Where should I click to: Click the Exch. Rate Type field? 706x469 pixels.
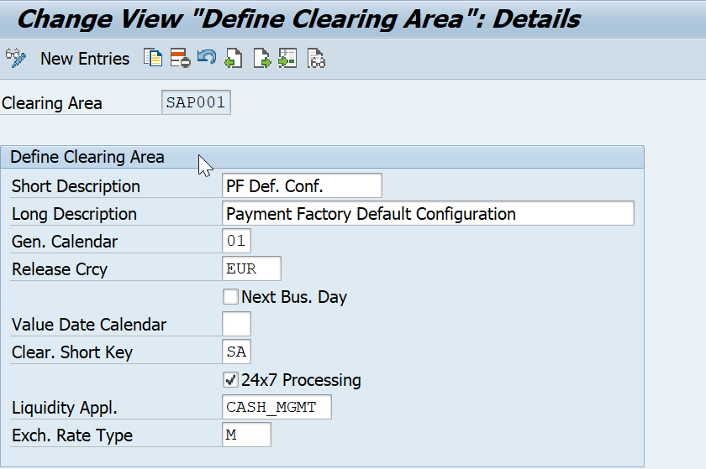pyautogui.click(x=247, y=435)
